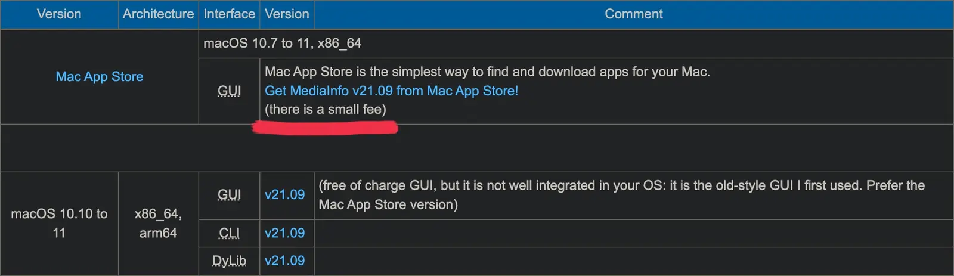The image size is (954, 276).
Task: Click the GUI abbreviation beside free of charge comment
Action: (x=229, y=194)
